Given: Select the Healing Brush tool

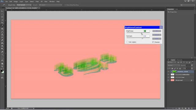Looking at the screenshot, I should point(2,29).
